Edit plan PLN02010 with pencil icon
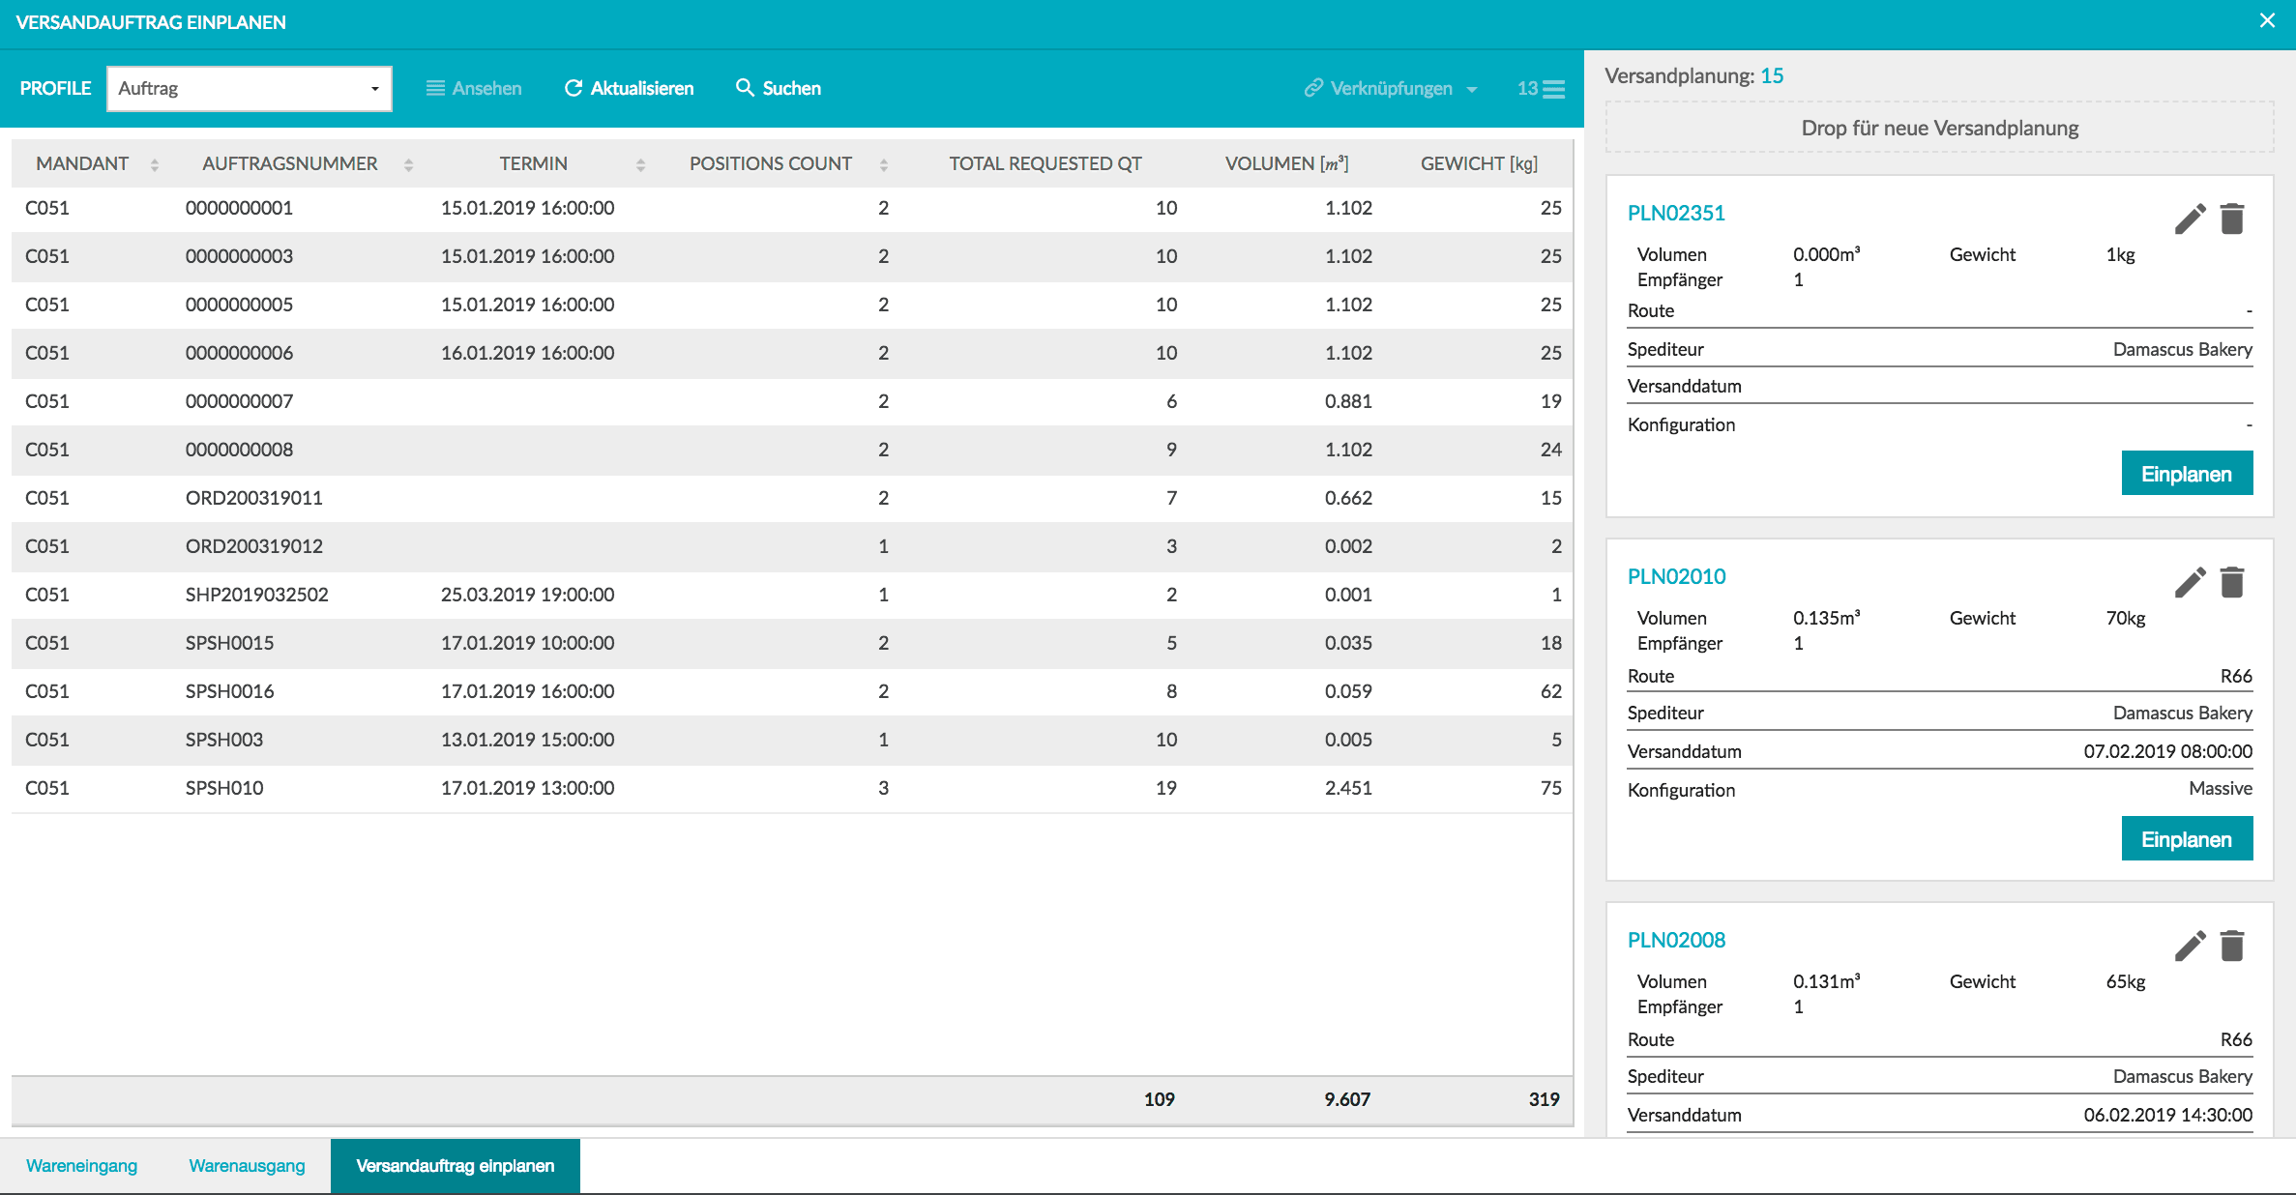2296x1195 pixels. pos(2190,582)
